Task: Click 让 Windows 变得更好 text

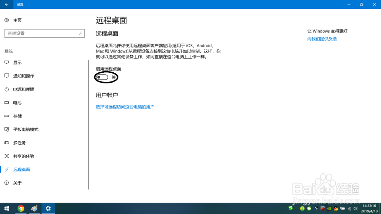Action: [327, 31]
